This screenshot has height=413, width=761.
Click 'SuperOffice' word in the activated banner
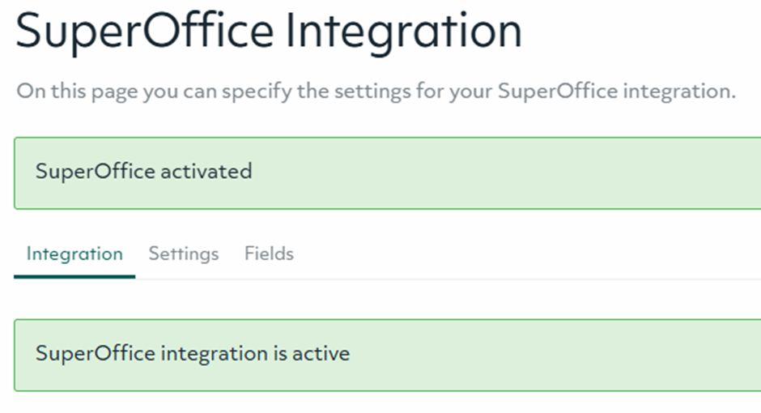coord(95,172)
